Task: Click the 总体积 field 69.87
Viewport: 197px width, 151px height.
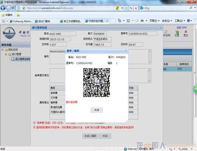Action: point(136,44)
